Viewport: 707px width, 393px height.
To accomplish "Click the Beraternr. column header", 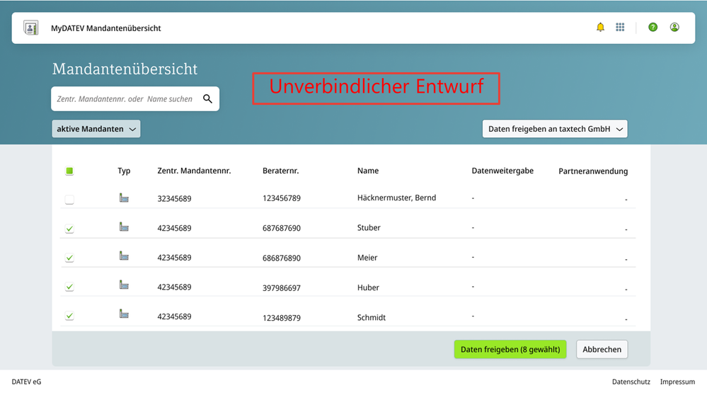I will pyautogui.click(x=280, y=171).
